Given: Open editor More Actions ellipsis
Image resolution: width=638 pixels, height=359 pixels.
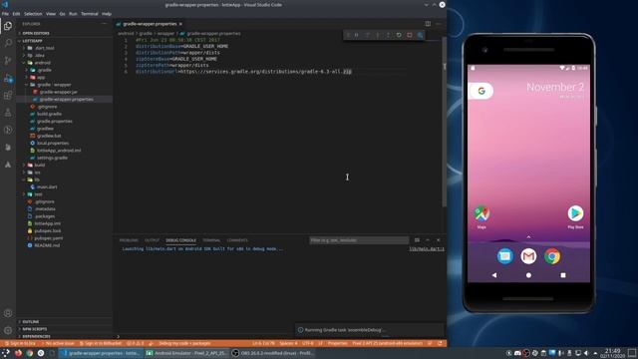Looking at the screenshot, I should click(439, 24).
